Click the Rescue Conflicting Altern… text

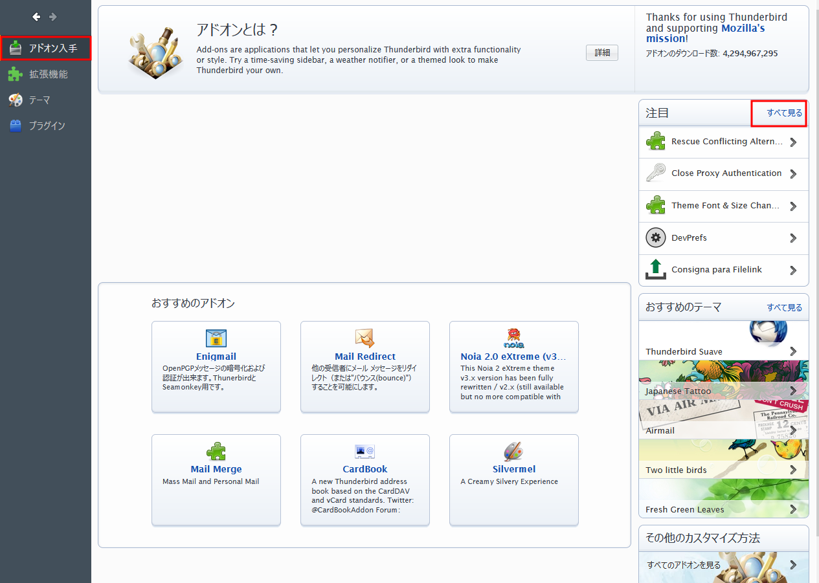coord(727,142)
